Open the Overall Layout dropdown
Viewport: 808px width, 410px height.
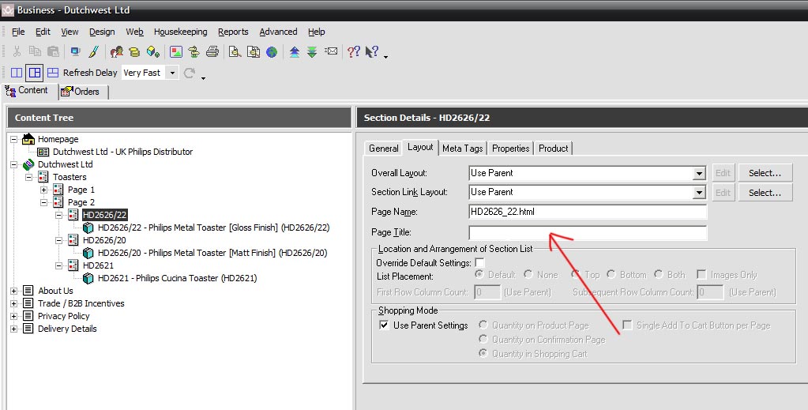pos(699,173)
